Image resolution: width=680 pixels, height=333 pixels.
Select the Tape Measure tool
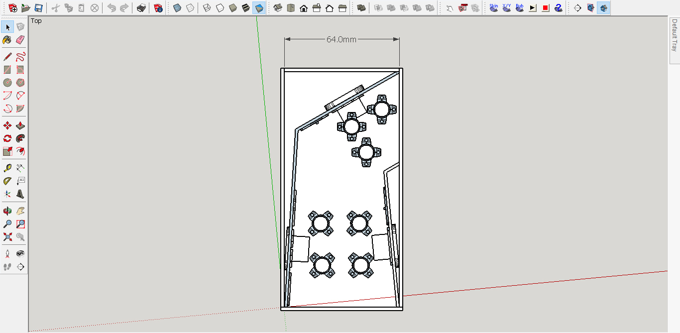click(7, 168)
